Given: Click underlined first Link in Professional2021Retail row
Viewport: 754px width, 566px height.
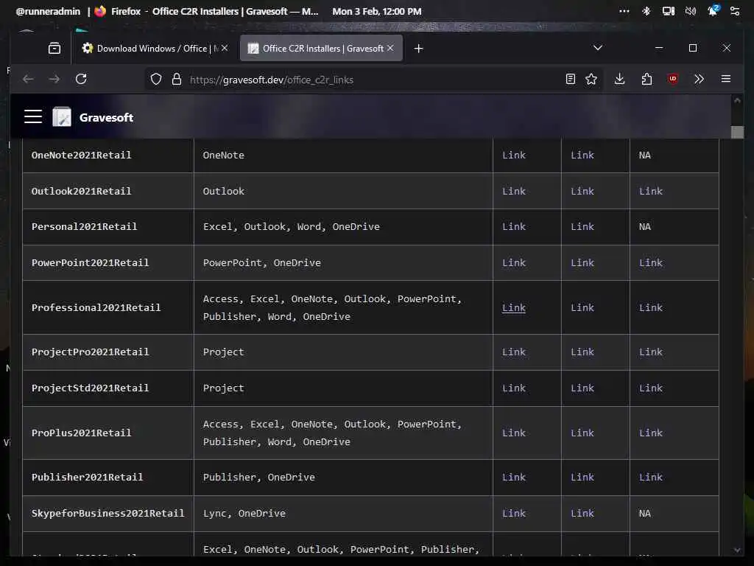Looking at the screenshot, I should [513, 307].
